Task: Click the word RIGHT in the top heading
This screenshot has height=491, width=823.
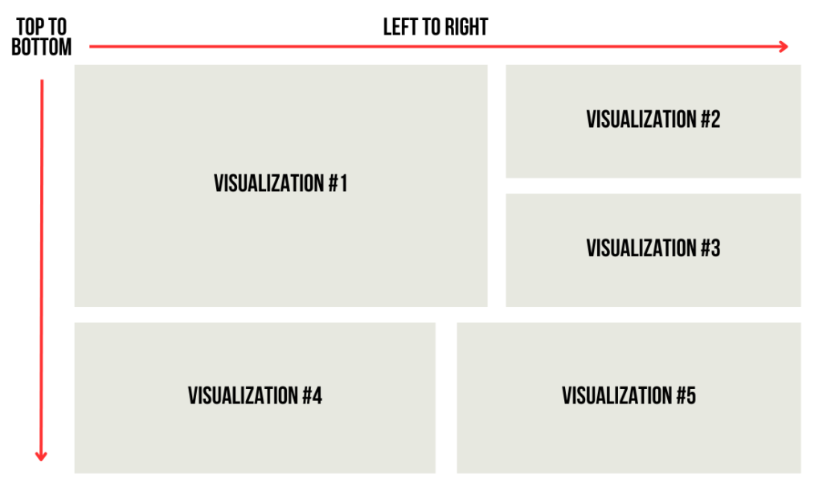Action: 467,27
